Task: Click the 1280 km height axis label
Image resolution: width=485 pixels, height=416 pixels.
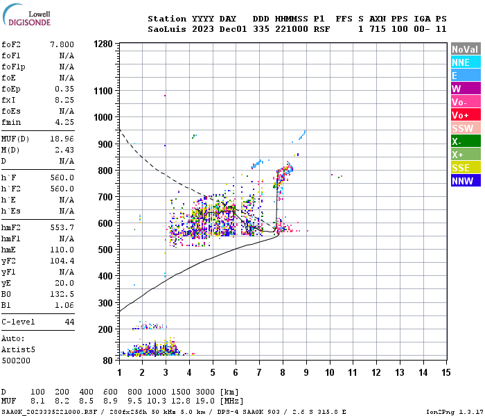Action: tap(103, 44)
